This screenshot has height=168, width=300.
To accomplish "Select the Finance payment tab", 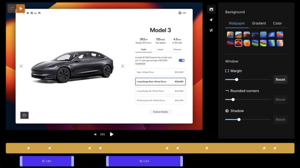I will 177,49.
